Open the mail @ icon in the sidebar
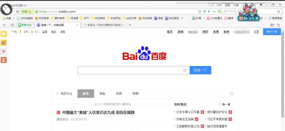285x131 pixels. click(4, 51)
